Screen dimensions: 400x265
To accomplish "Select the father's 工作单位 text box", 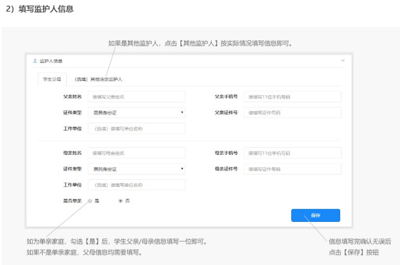I will click(136, 128).
